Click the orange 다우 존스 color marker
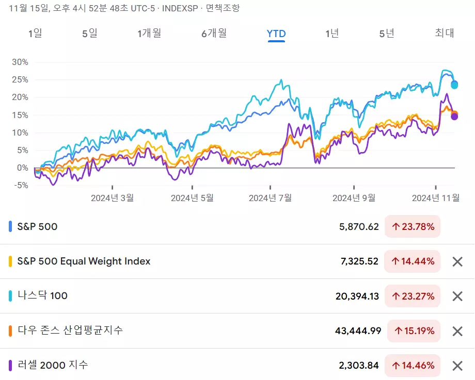475x380 pixels. point(10,331)
